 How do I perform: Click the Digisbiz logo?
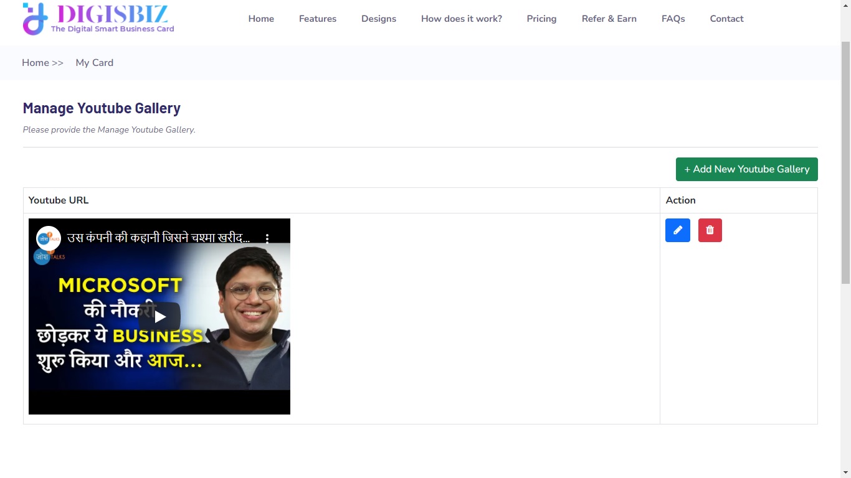pos(98,19)
